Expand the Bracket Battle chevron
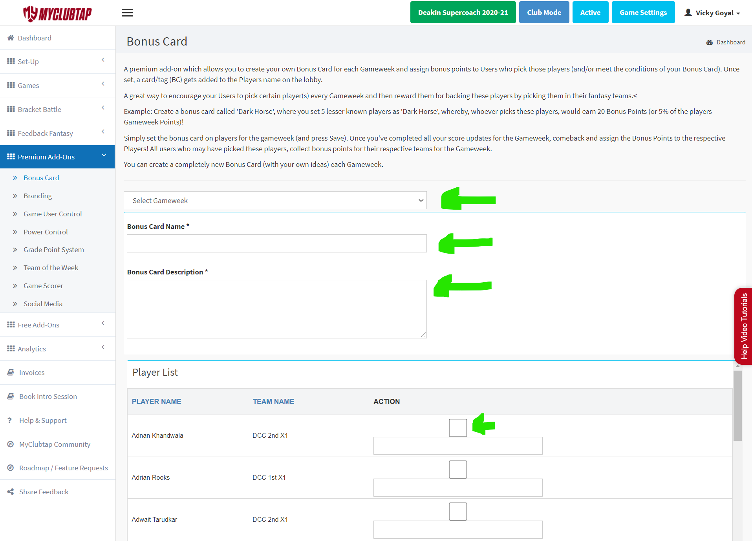 click(x=103, y=108)
